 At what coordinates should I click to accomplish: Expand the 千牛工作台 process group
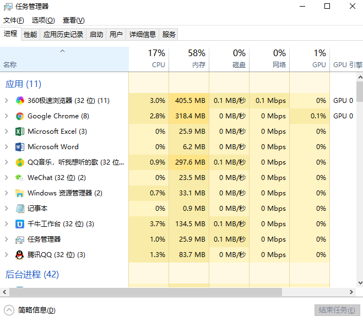[x=7, y=224]
